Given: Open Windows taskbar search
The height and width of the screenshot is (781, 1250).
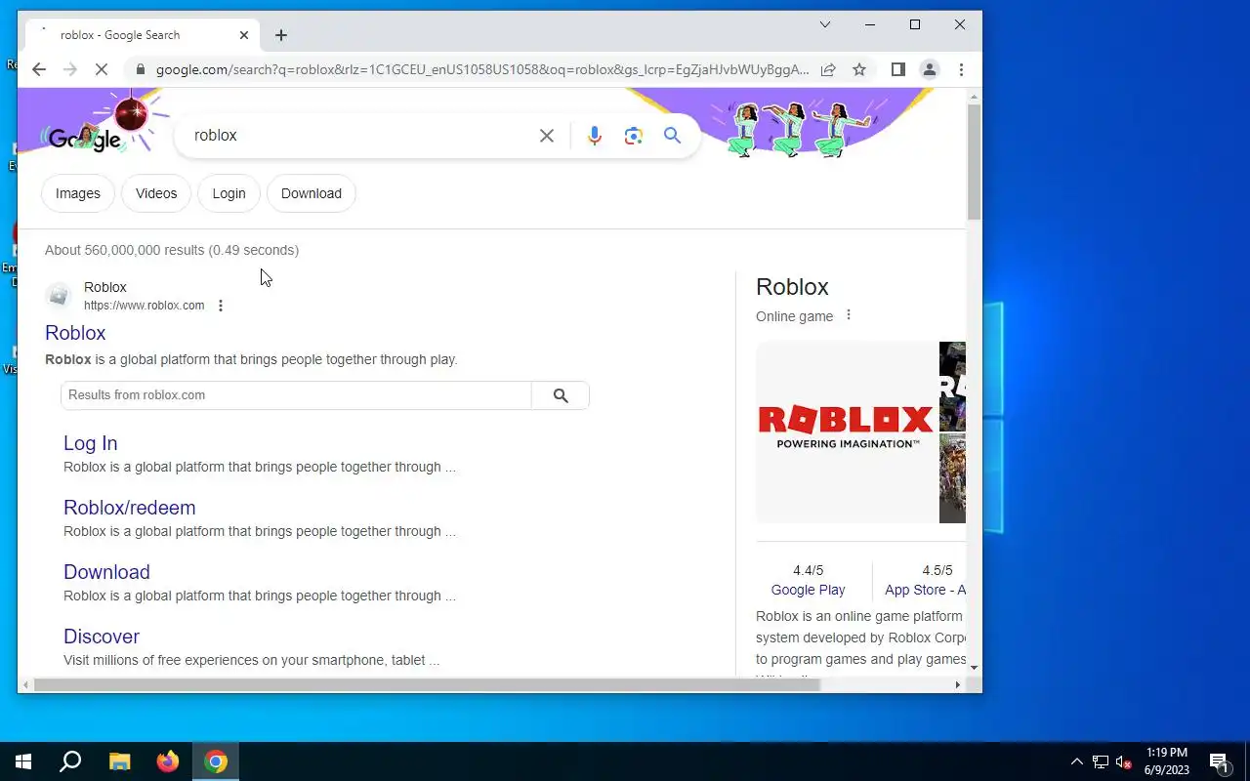Looking at the screenshot, I should pyautogui.click(x=70, y=761).
